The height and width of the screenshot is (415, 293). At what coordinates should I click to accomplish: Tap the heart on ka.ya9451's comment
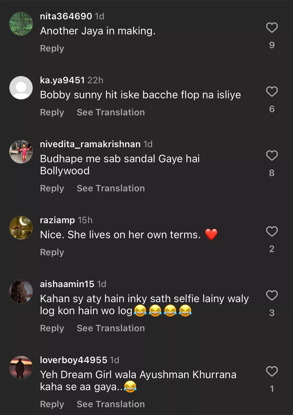click(x=272, y=92)
